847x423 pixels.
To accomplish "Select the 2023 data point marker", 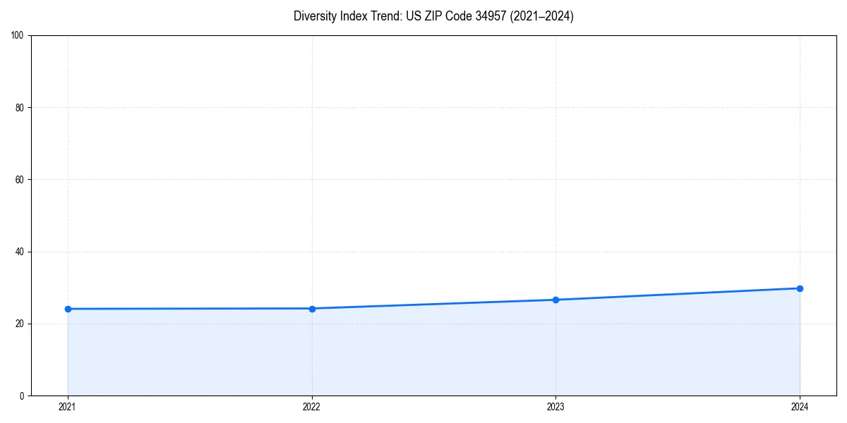I will click(x=555, y=299).
